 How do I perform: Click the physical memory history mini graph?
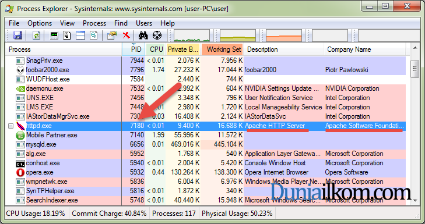[x=284, y=35]
